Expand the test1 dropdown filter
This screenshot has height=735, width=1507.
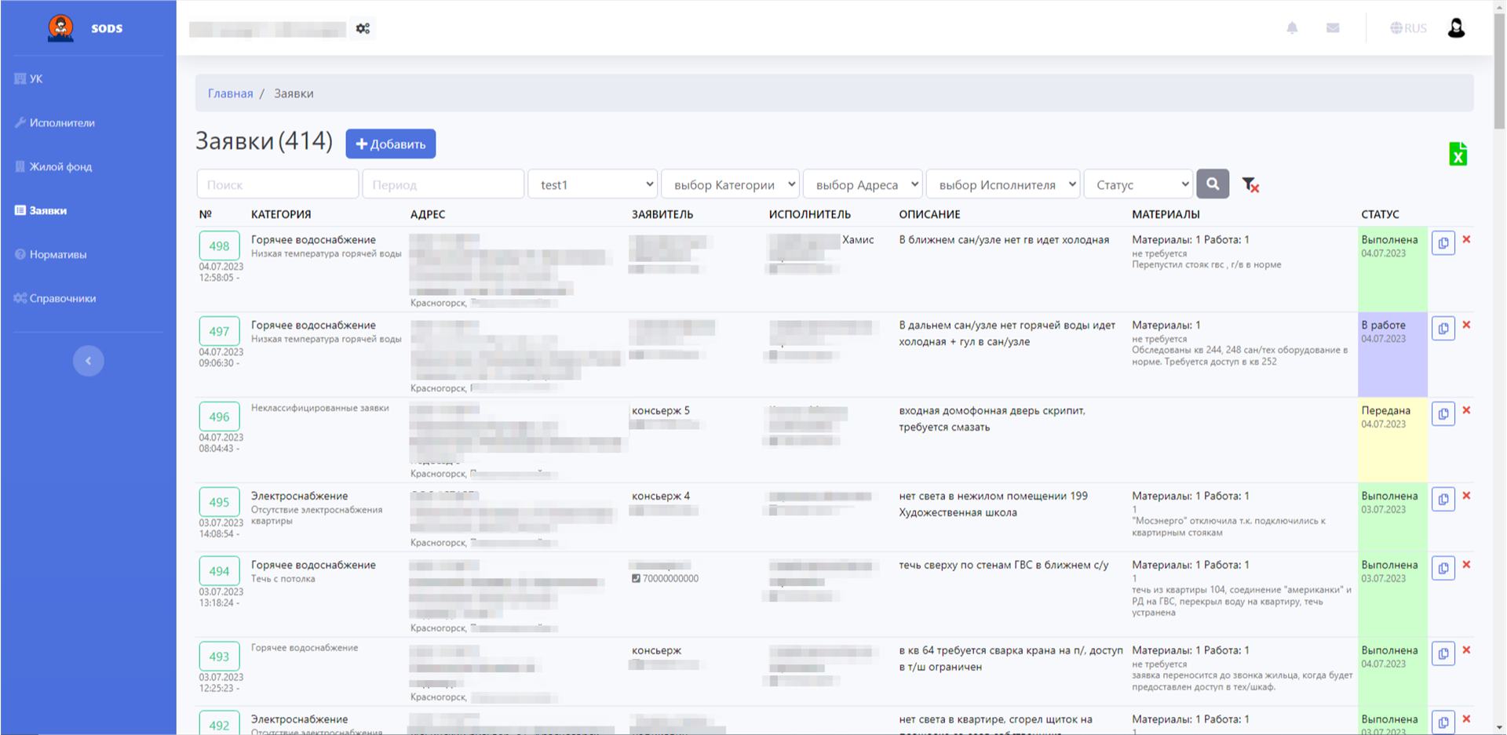[x=593, y=184]
